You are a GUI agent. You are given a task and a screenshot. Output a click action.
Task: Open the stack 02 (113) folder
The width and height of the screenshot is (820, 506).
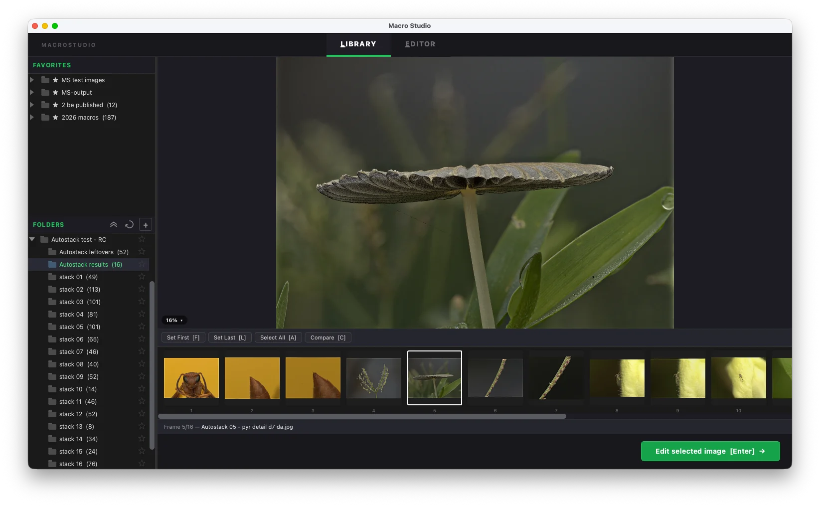(x=89, y=289)
